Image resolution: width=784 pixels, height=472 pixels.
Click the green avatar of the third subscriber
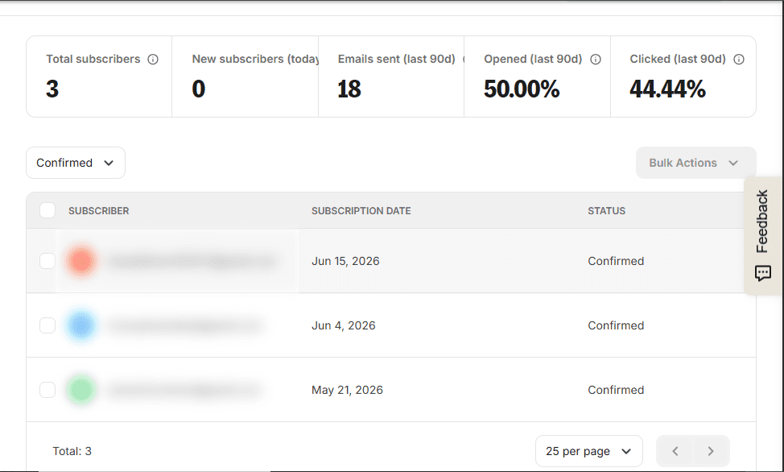tap(81, 389)
